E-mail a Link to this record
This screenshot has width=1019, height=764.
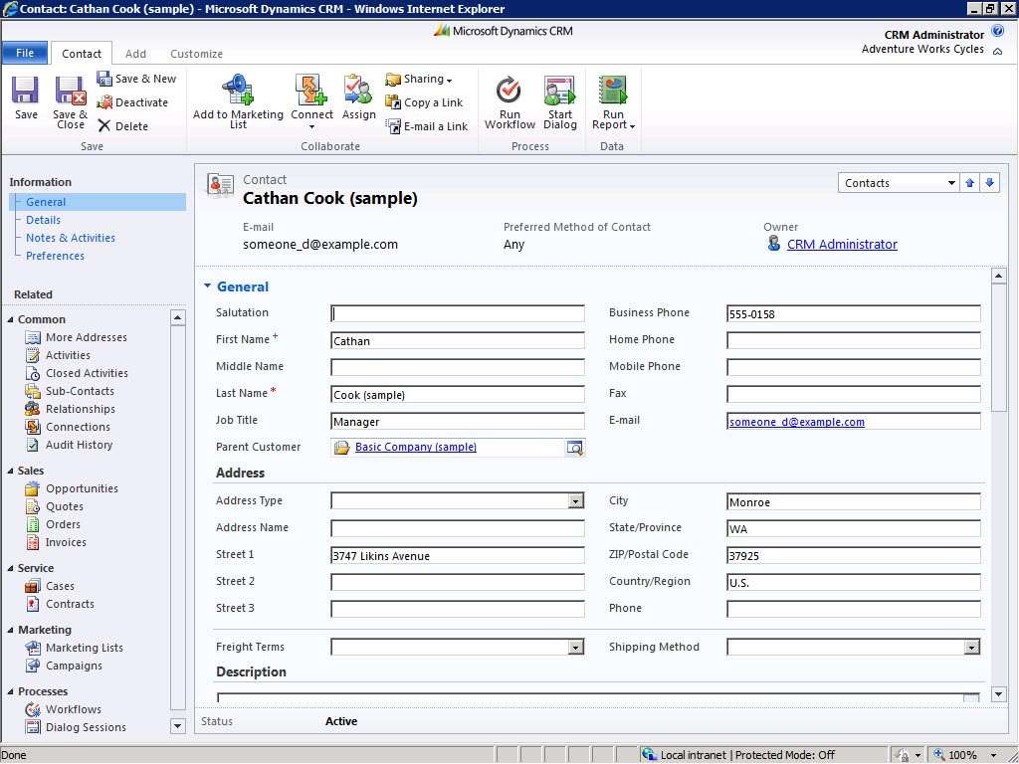tap(427, 126)
